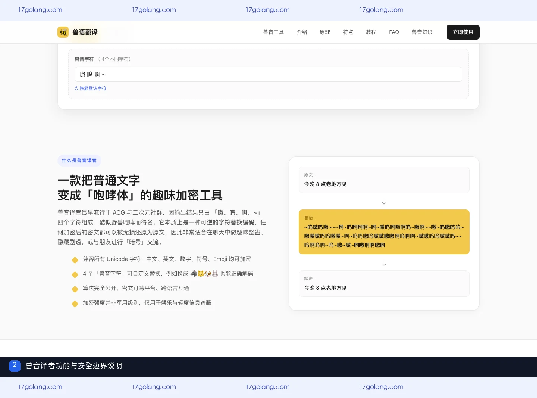Click the yellow 兽语 encoded text box
Screen dimensions: 537x398
tap(384, 232)
